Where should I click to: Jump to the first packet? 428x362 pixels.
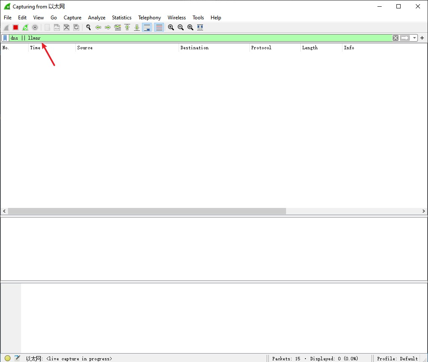coord(127,27)
